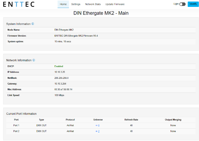
Task: Click the IP Address label
Action: click(x=13, y=72)
